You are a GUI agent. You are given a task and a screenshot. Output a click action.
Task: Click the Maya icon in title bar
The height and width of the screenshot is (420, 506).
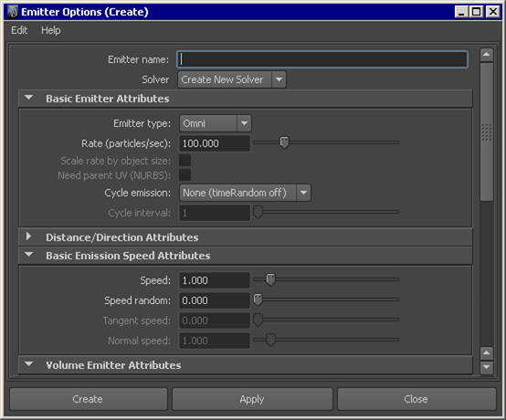12,12
